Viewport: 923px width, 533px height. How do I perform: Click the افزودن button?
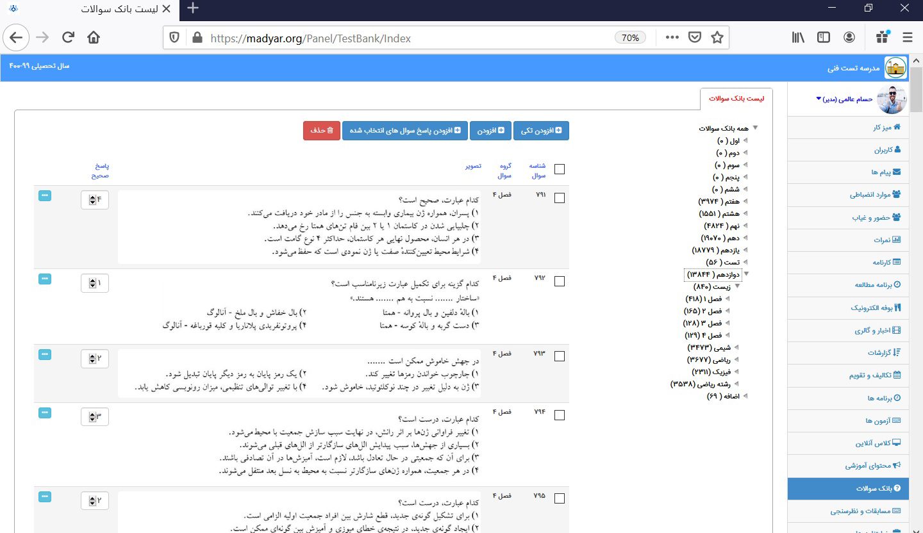(x=490, y=130)
